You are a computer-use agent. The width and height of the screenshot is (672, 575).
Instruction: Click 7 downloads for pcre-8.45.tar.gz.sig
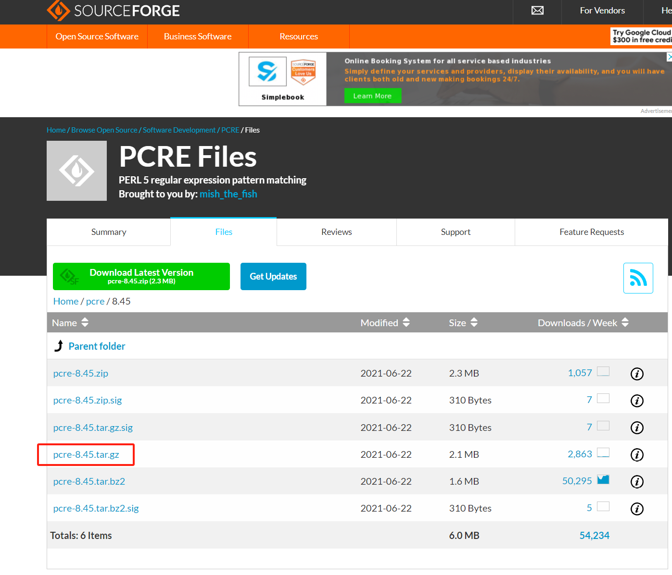[x=589, y=428]
